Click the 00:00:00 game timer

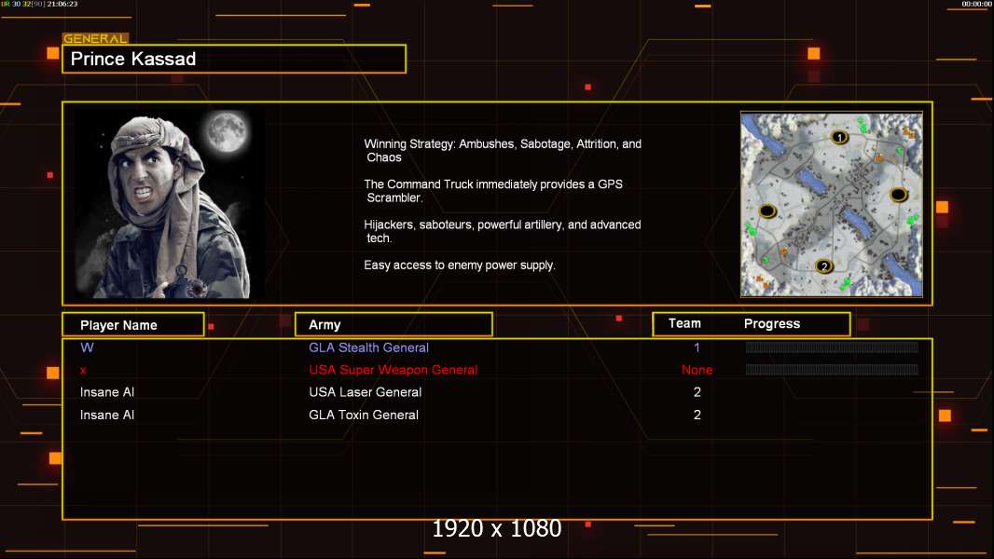click(976, 4)
